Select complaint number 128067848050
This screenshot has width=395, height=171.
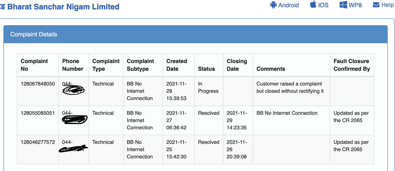[38, 84]
